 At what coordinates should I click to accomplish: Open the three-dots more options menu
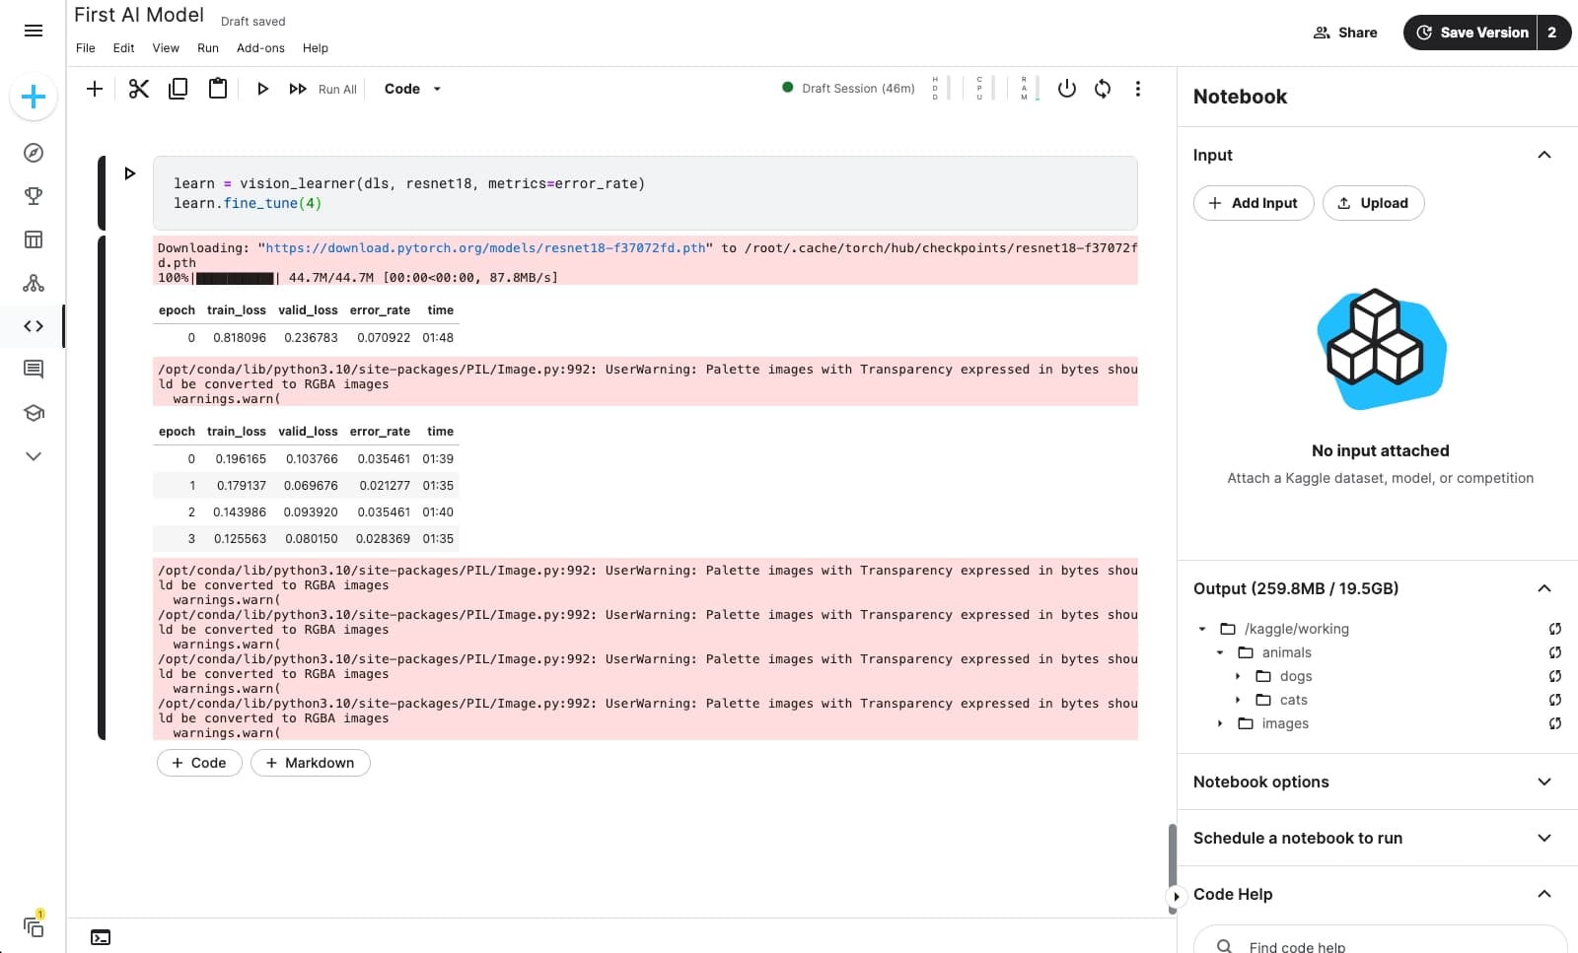1137,89
